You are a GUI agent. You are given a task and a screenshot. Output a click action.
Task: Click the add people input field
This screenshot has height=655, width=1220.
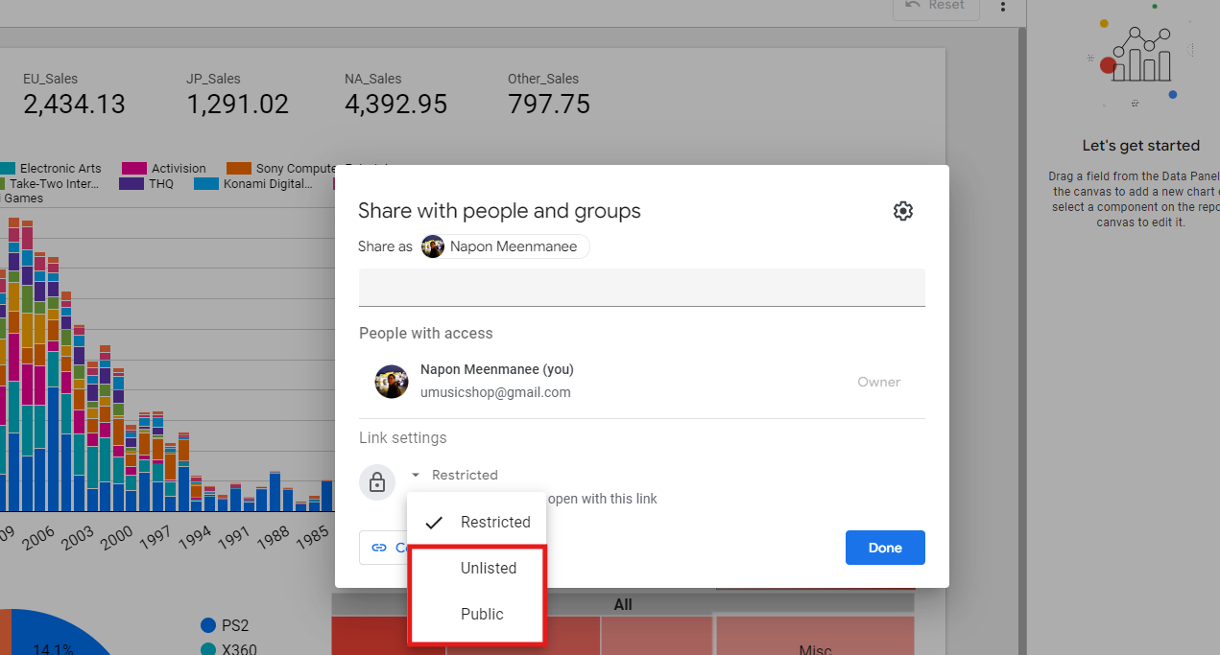pos(641,287)
